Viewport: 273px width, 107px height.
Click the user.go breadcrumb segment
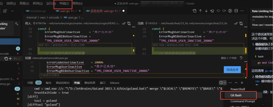(73, 18)
